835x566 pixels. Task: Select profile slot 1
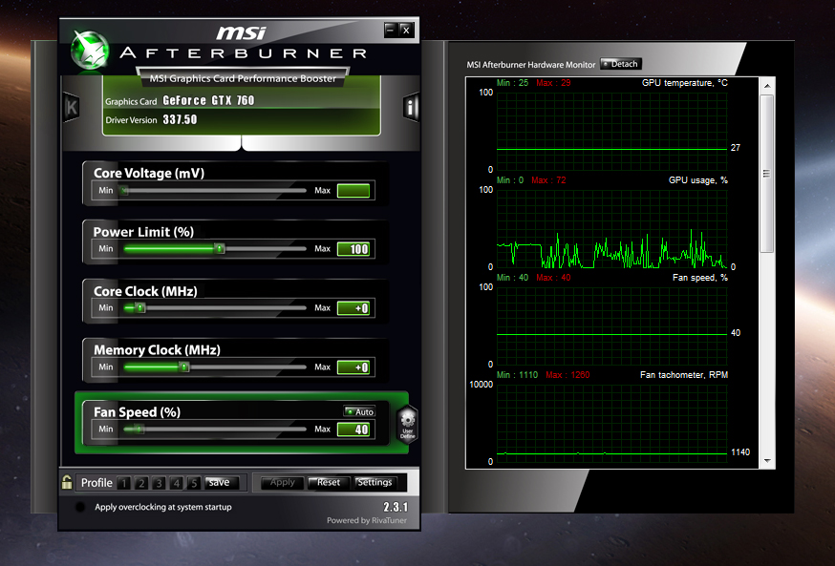(125, 483)
